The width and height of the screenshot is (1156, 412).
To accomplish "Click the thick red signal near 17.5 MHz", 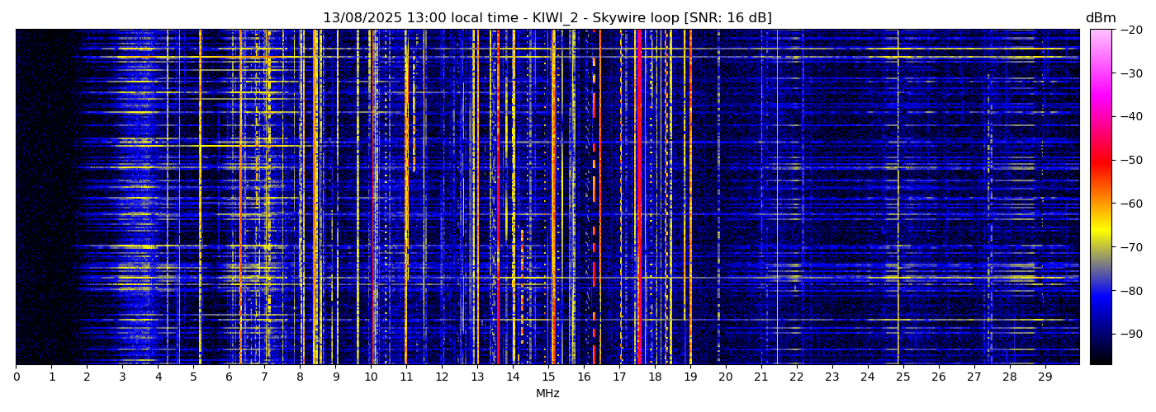I will pos(638,198).
